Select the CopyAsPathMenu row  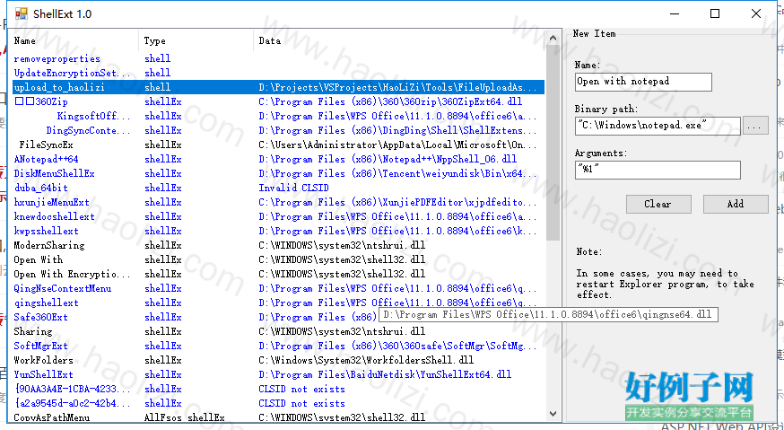click(x=276, y=417)
